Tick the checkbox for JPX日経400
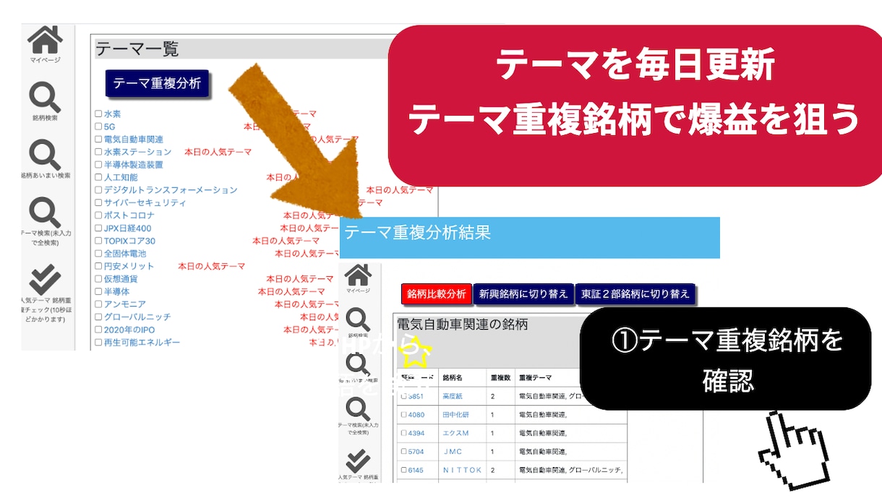Screen dimensions: 882x496 98,228
